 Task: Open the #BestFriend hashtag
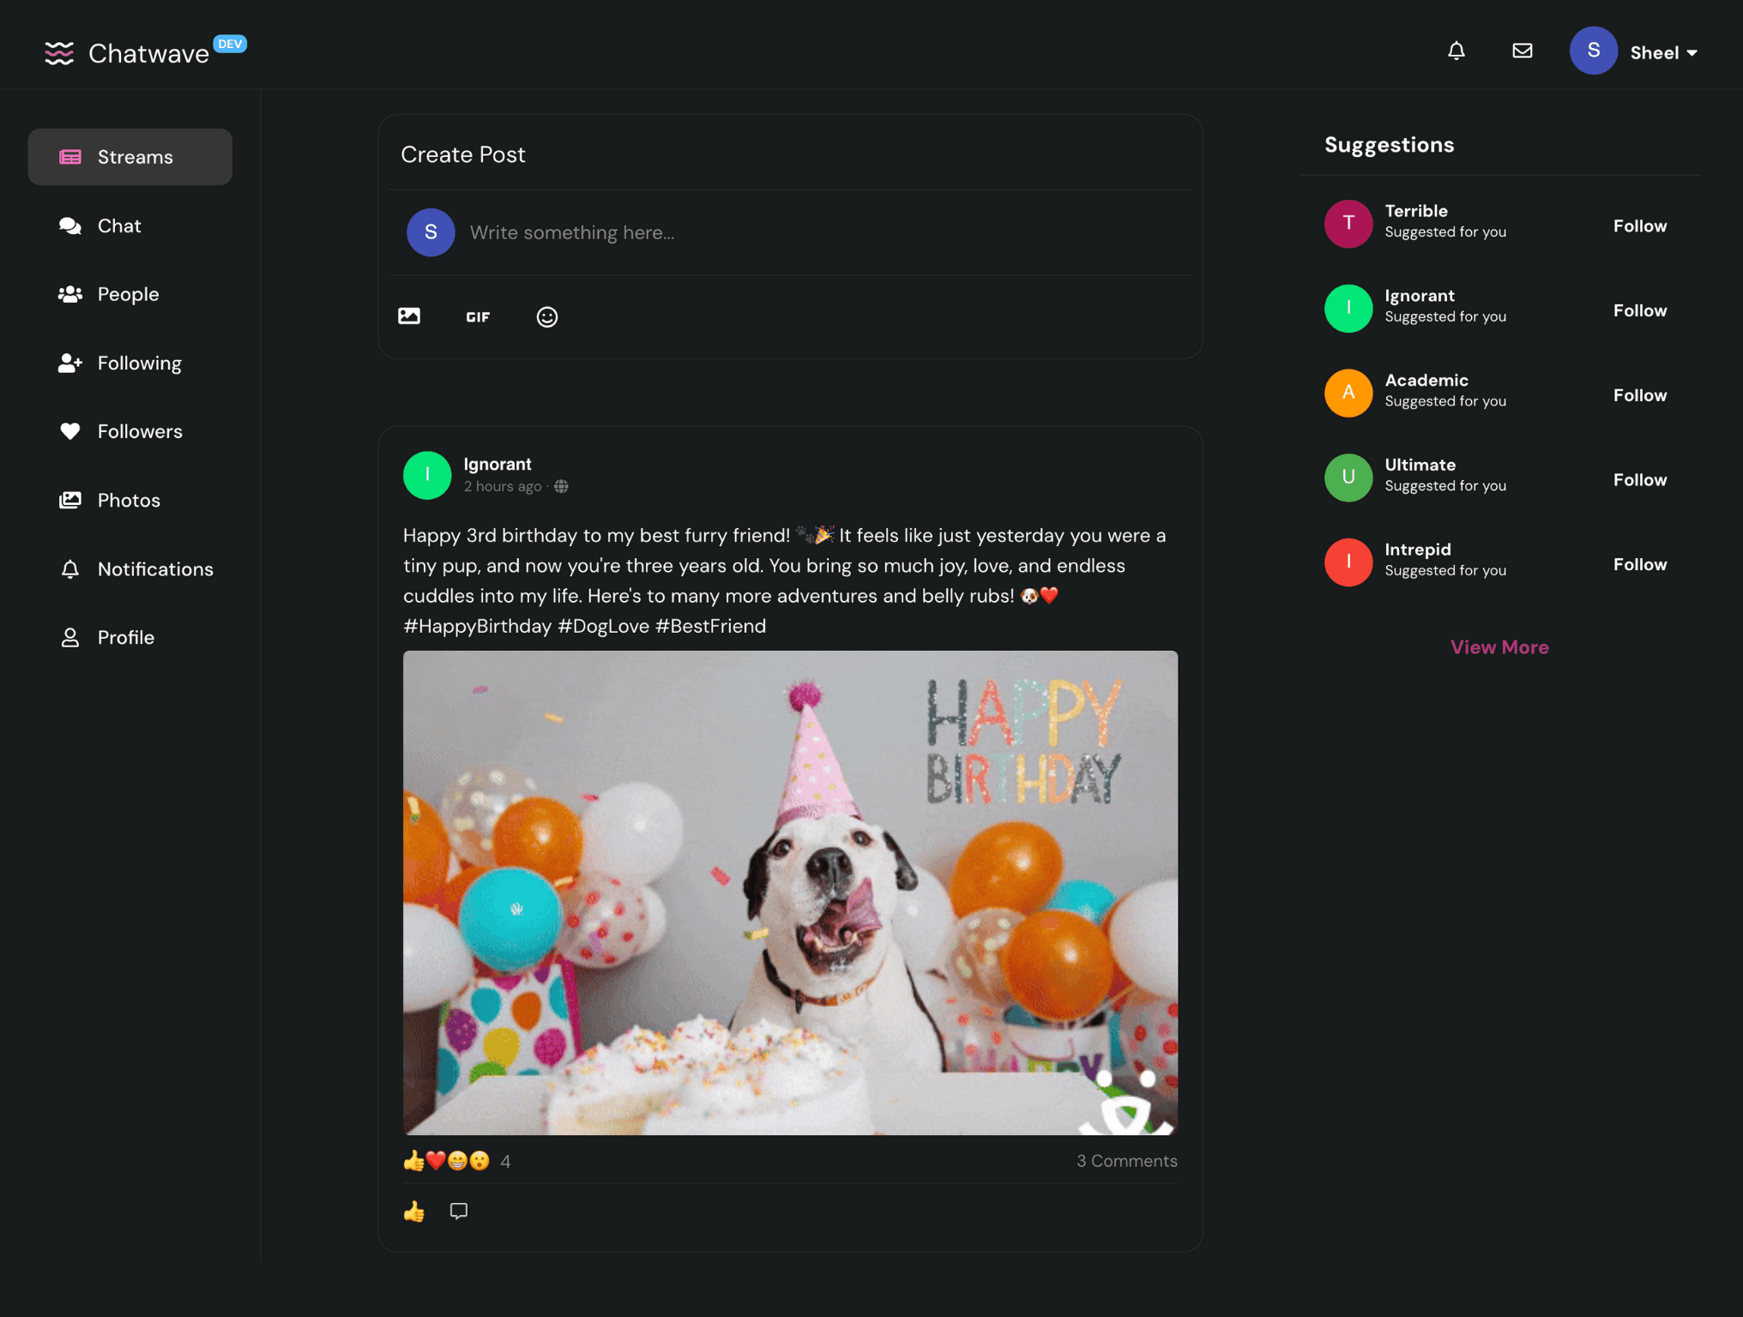tap(711, 626)
